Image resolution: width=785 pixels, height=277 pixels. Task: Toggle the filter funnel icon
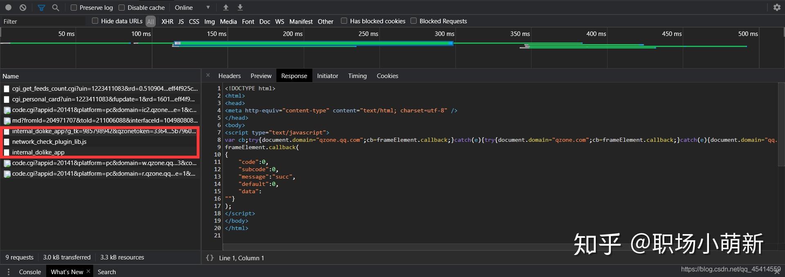coord(41,7)
